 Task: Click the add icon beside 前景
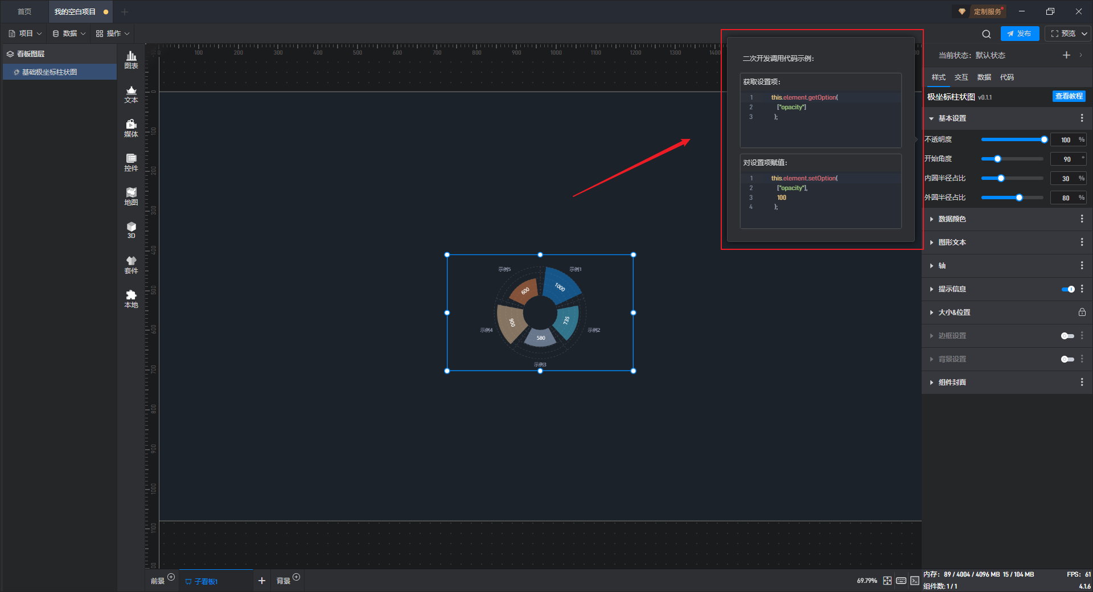(171, 577)
